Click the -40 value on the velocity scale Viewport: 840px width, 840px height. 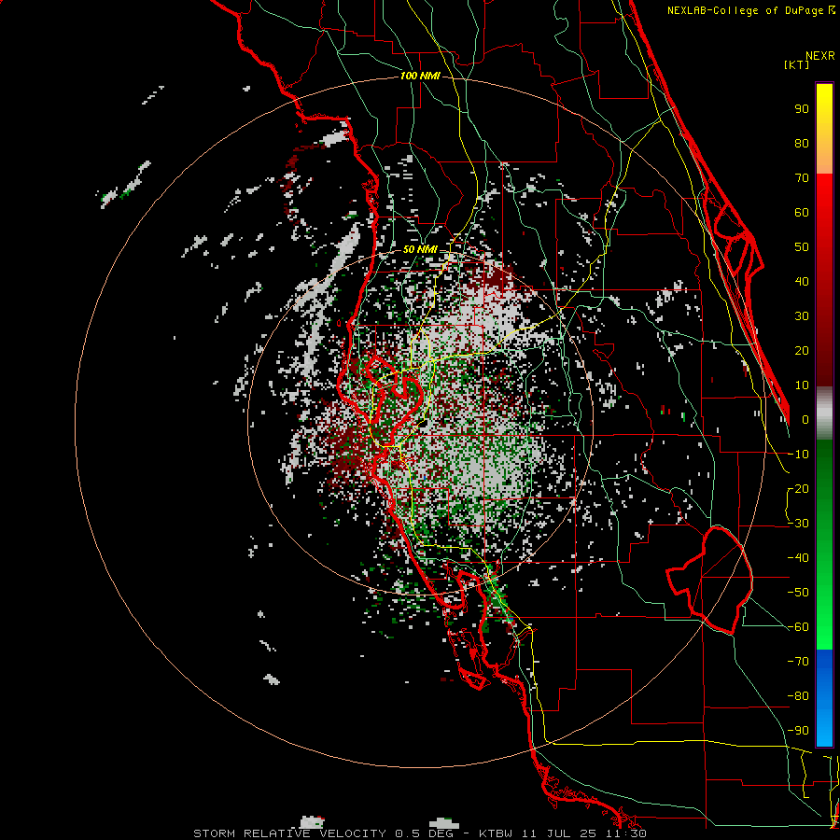[798, 558]
